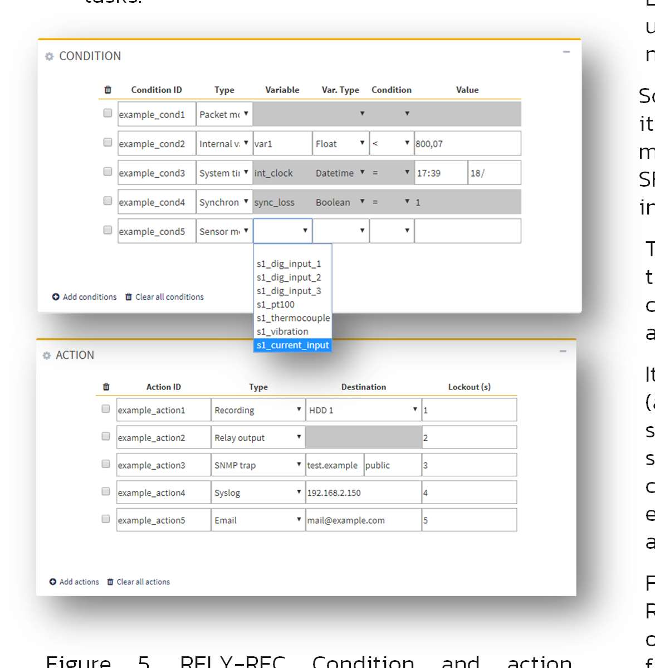Click the Lockout field of example_action5

point(470,520)
